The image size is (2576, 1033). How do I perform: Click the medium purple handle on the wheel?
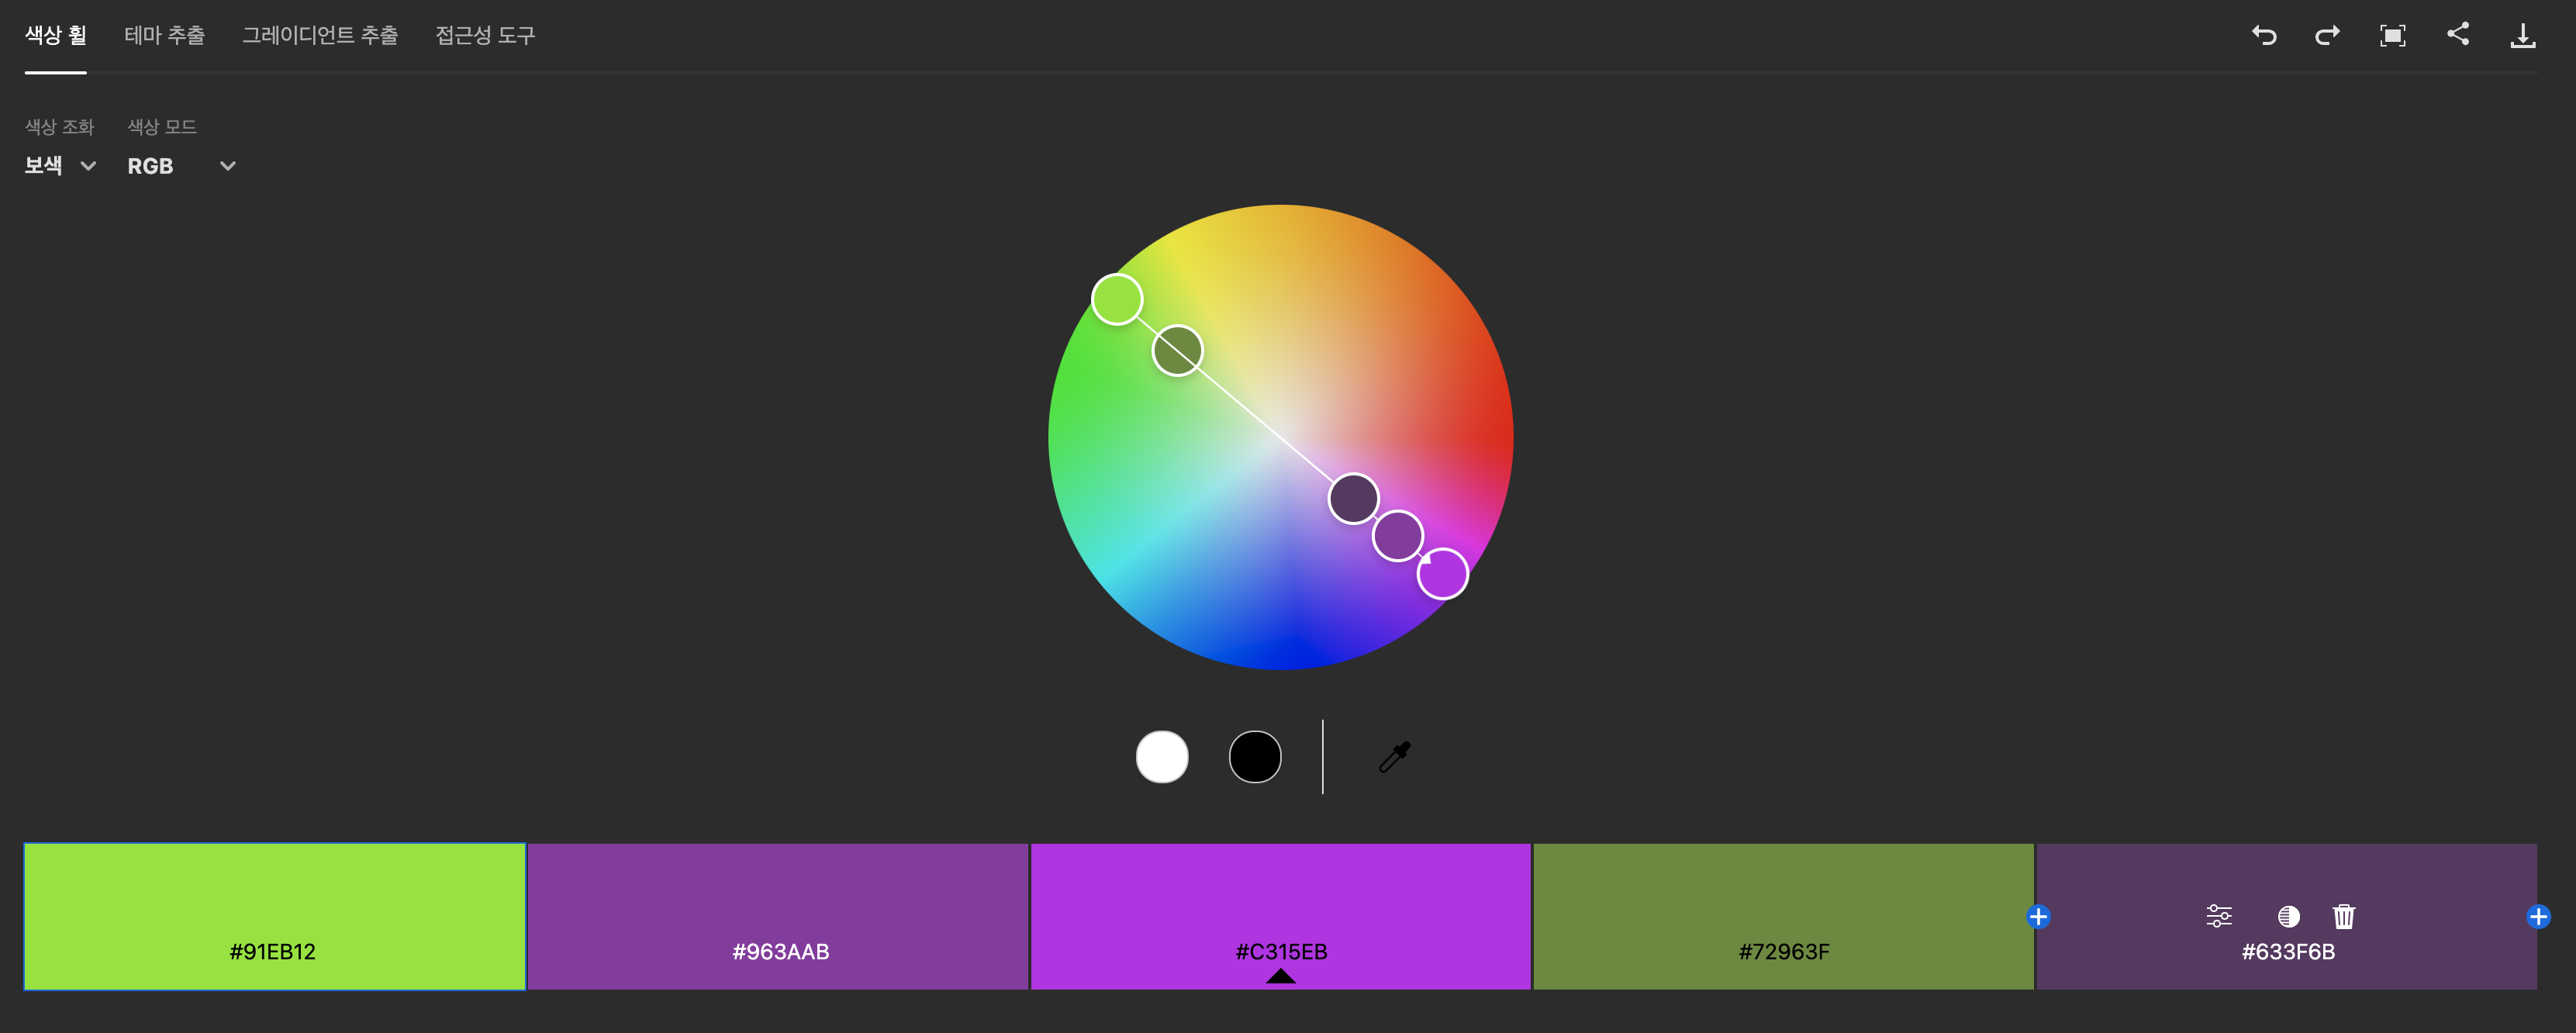(x=1398, y=536)
